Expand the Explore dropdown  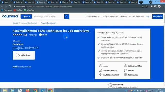pyautogui.click(x=26, y=16)
